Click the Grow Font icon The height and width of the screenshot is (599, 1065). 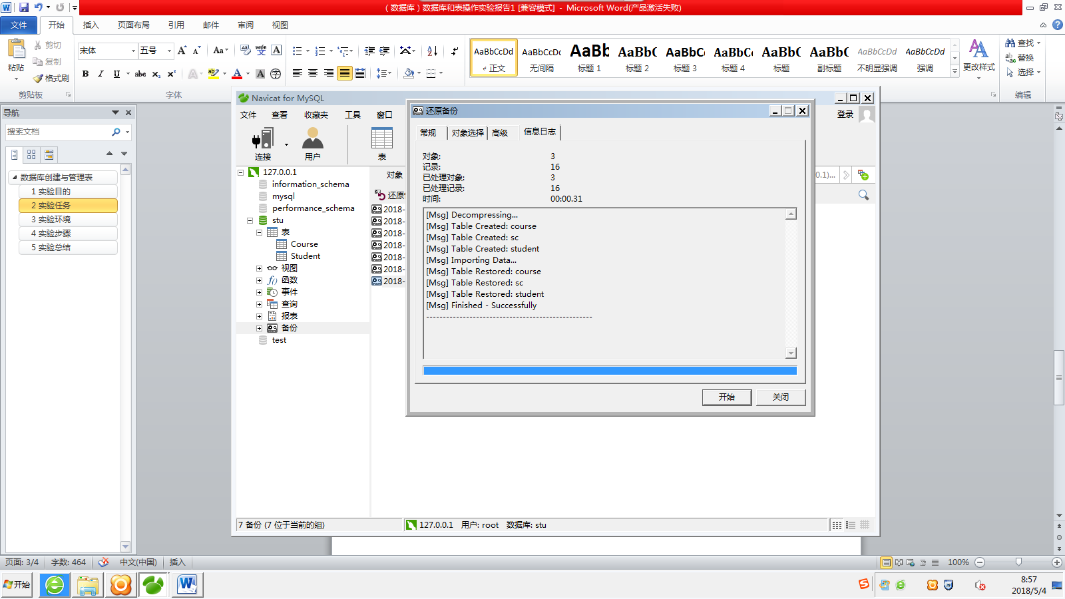(182, 51)
